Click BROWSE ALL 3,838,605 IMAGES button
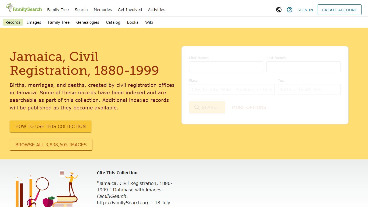Viewport: 368px width, 207px height. 51,145
